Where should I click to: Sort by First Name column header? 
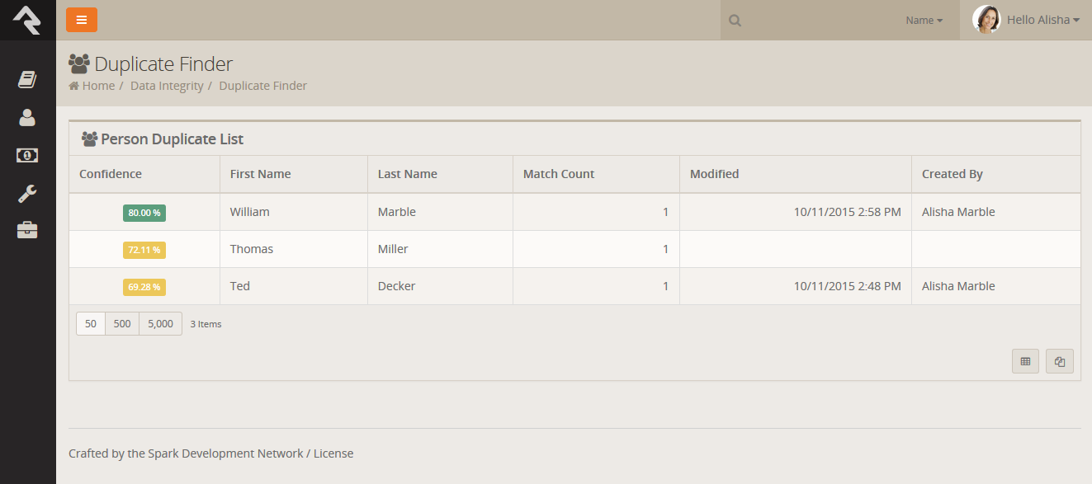point(260,174)
